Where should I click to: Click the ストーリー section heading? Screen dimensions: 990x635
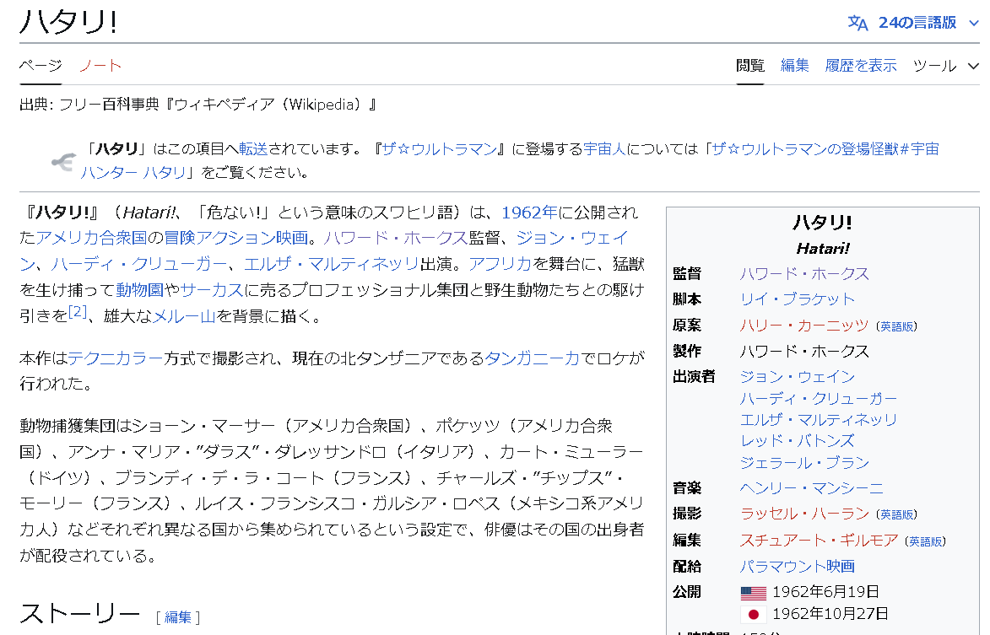tap(79, 614)
